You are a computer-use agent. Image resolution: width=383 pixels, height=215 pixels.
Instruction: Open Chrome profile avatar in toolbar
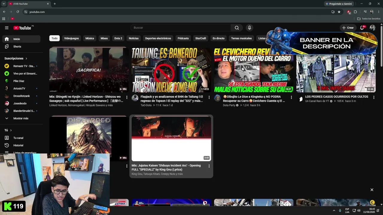point(372,12)
